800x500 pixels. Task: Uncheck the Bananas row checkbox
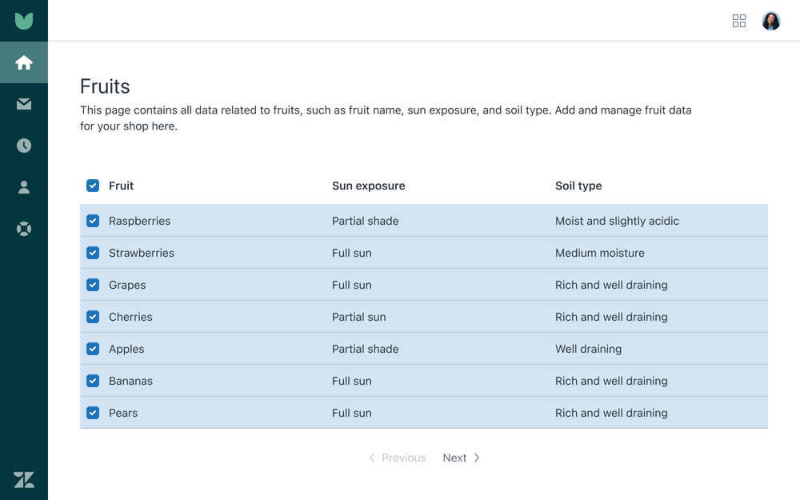coord(93,381)
